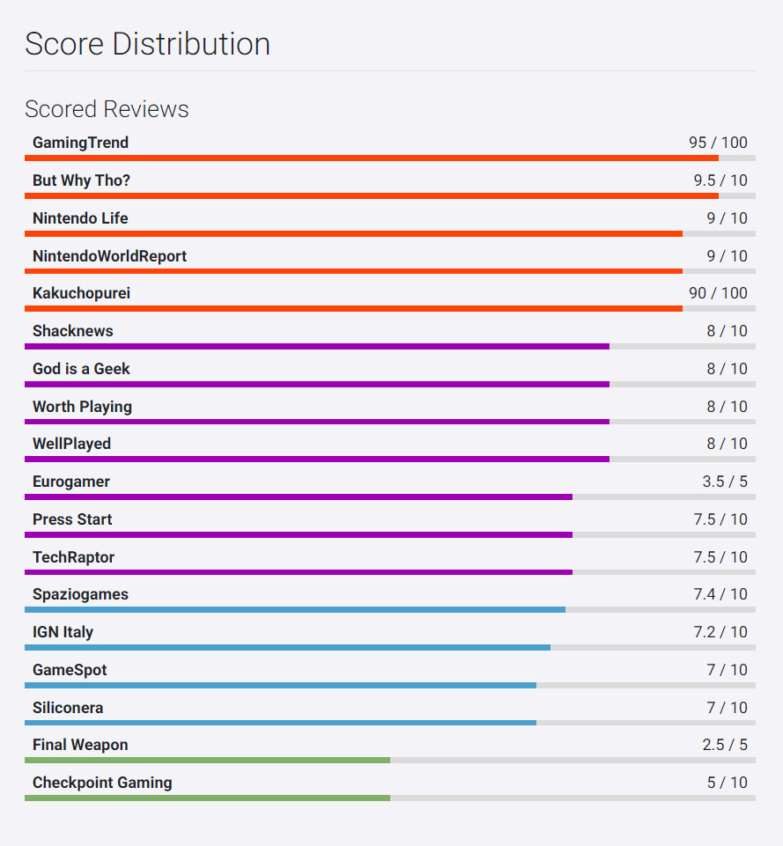
Task: Click GamingTrend's orange score bar
Action: [x=370, y=158]
